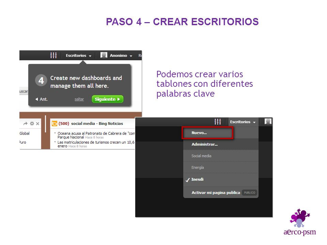Image resolution: width=327 pixels, height=245 pixels.
Task: Select the checked Inesdi dashboard
Action: [221, 179]
